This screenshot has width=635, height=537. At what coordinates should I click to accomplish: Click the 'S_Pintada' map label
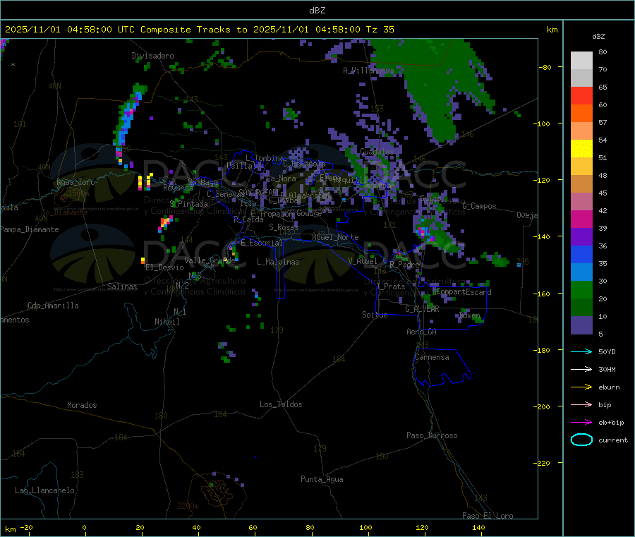[188, 204]
